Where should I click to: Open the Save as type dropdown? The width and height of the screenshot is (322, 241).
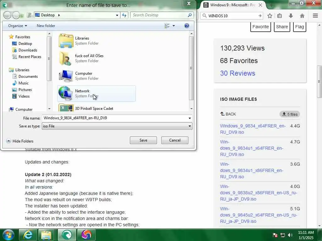click(x=190, y=126)
